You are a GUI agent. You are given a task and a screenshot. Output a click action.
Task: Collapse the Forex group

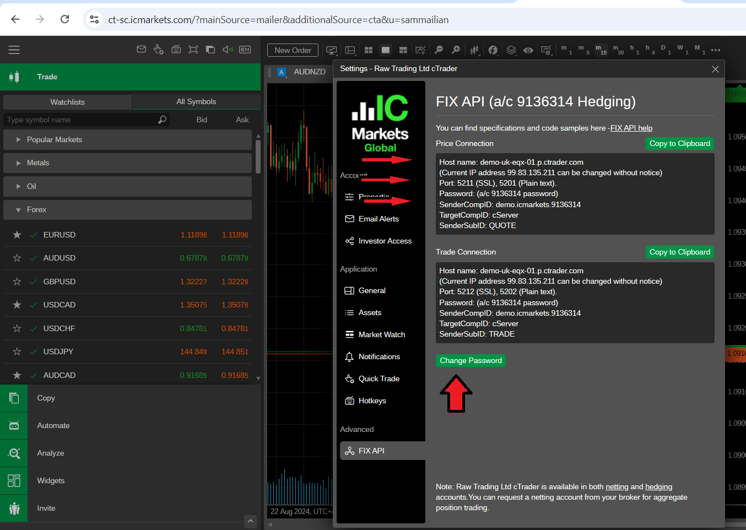point(127,210)
